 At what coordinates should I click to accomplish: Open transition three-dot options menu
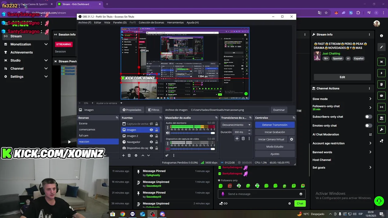249,138
